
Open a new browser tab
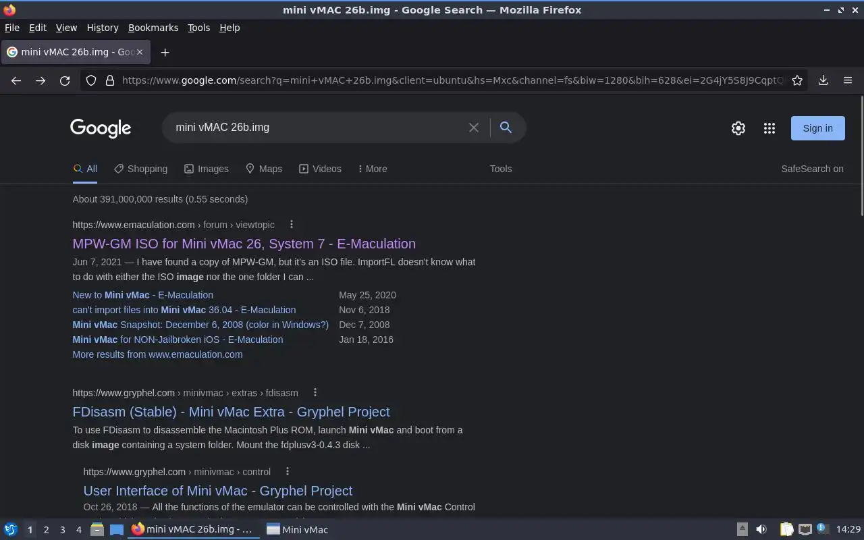tap(165, 52)
